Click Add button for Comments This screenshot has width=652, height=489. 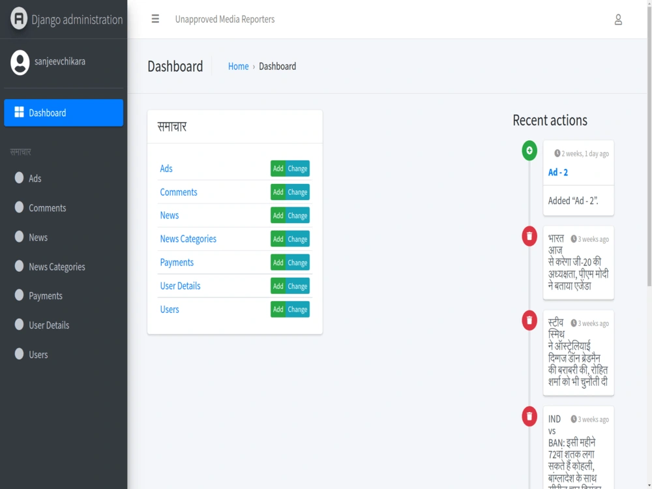(x=278, y=192)
